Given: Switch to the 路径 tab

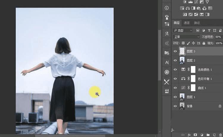Looking at the screenshot, I should pyautogui.click(x=197, y=23).
